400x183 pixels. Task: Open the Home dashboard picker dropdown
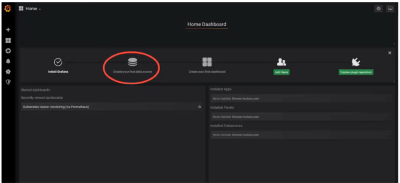click(30, 9)
